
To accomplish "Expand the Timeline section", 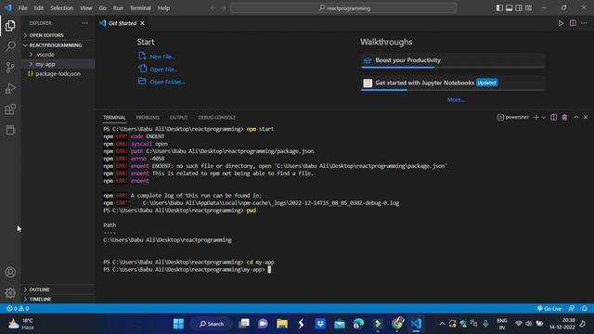I will pyautogui.click(x=58, y=299).
